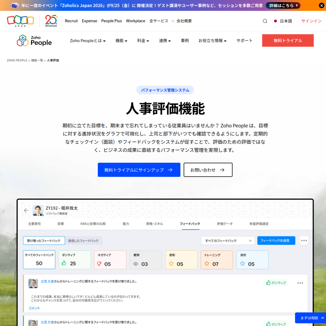The height and width of the screenshot is (326, 326).
Task: Click the arrow on お問い合わせ button
Action: click(x=222, y=170)
